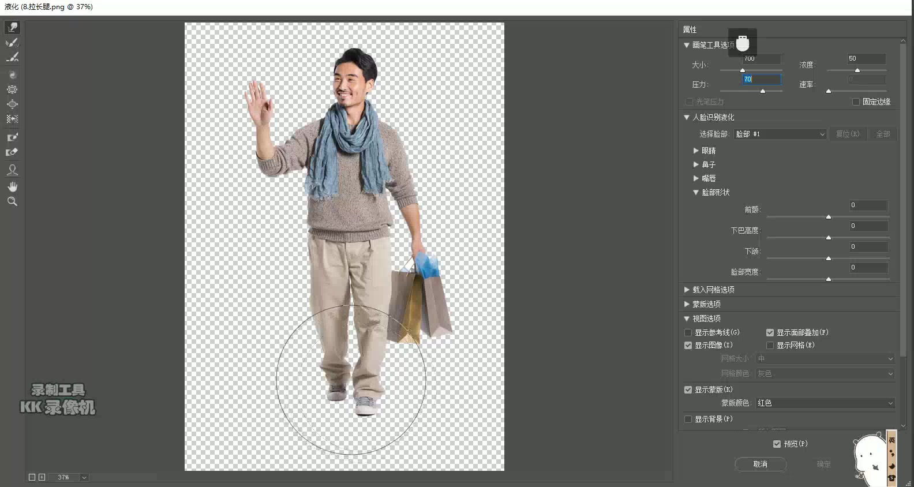
Task: Click the 复位 button
Action: pyautogui.click(x=848, y=134)
